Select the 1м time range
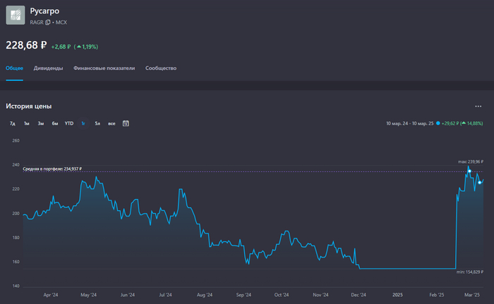The image size is (494, 304). tap(26, 123)
